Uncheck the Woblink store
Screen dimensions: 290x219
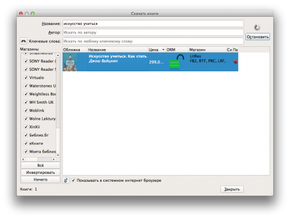[x=26, y=110]
